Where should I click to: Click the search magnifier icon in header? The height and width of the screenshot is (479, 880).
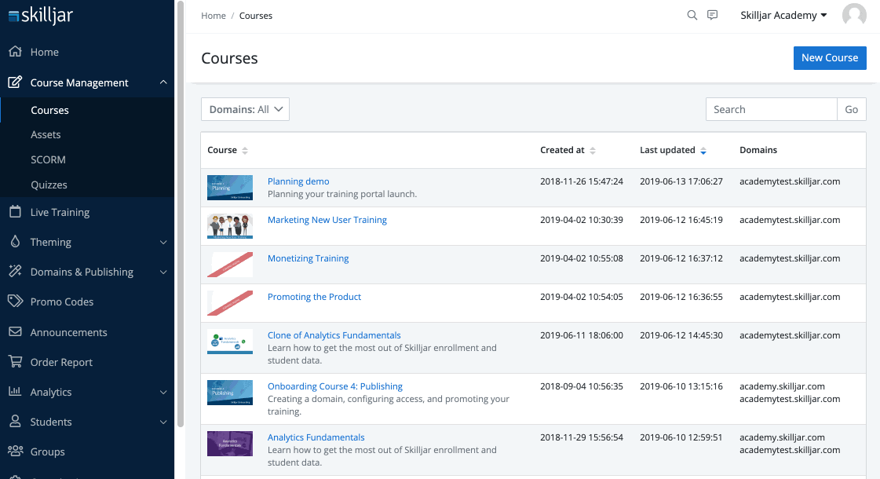tap(692, 15)
